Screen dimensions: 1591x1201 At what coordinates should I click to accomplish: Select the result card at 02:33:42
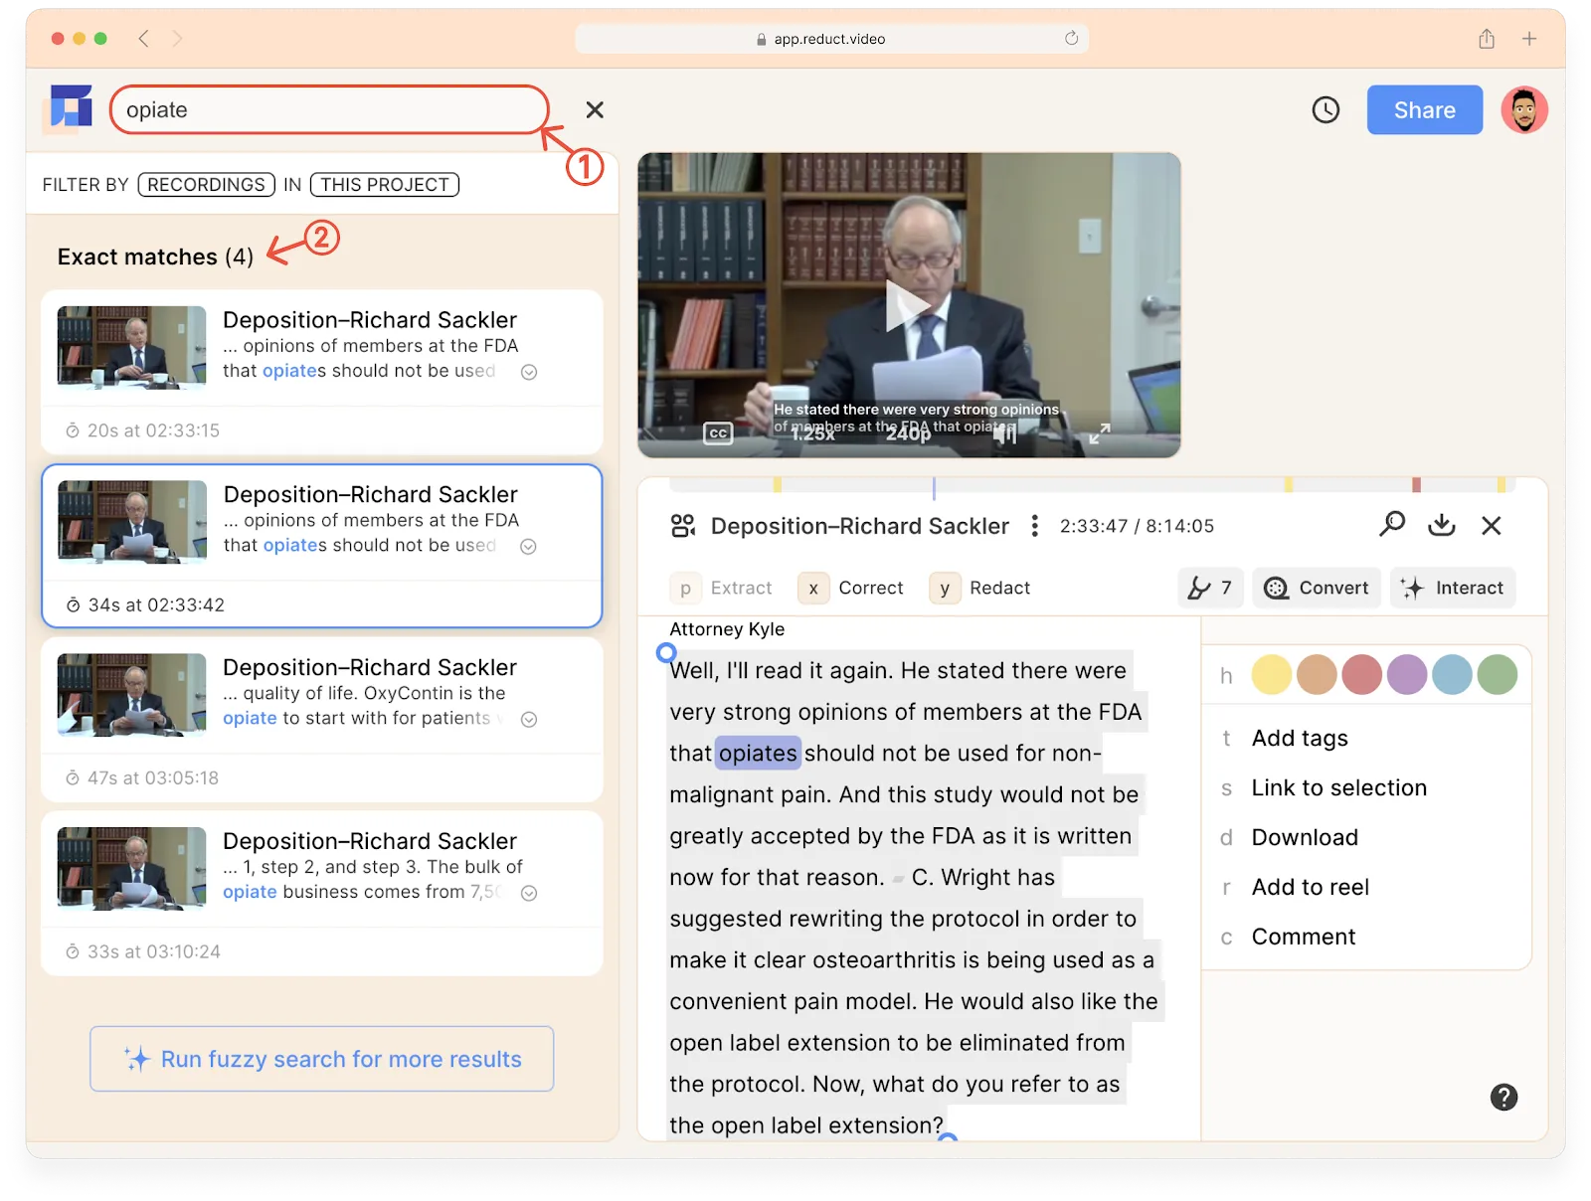coord(322,546)
